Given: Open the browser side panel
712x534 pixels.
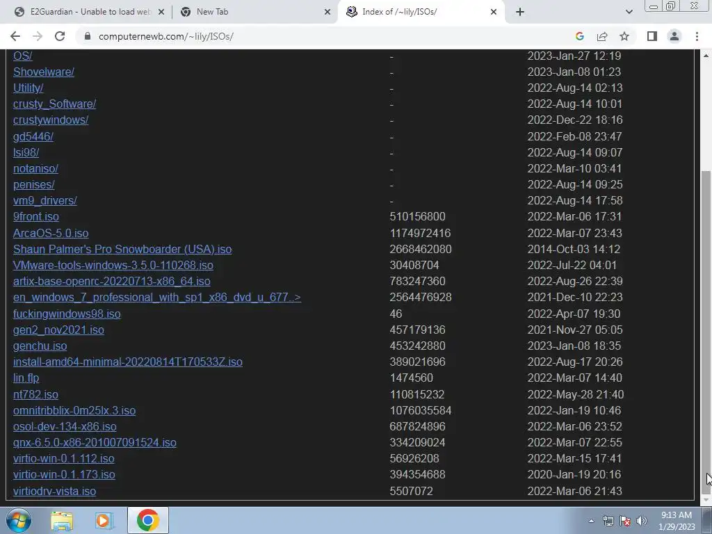Looking at the screenshot, I should 652,36.
